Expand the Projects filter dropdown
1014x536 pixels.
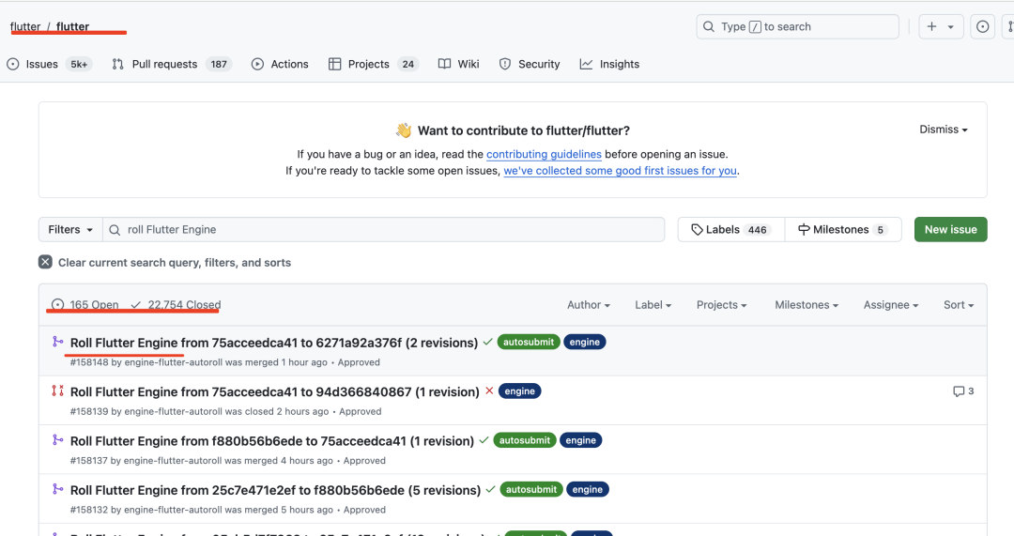coord(721,304)
